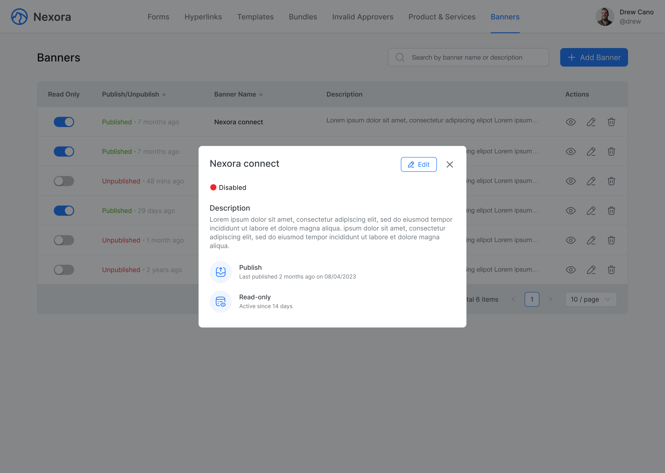
Task: Toggle Read Only switch for Nexora connect row
Action: click(64, 122)
